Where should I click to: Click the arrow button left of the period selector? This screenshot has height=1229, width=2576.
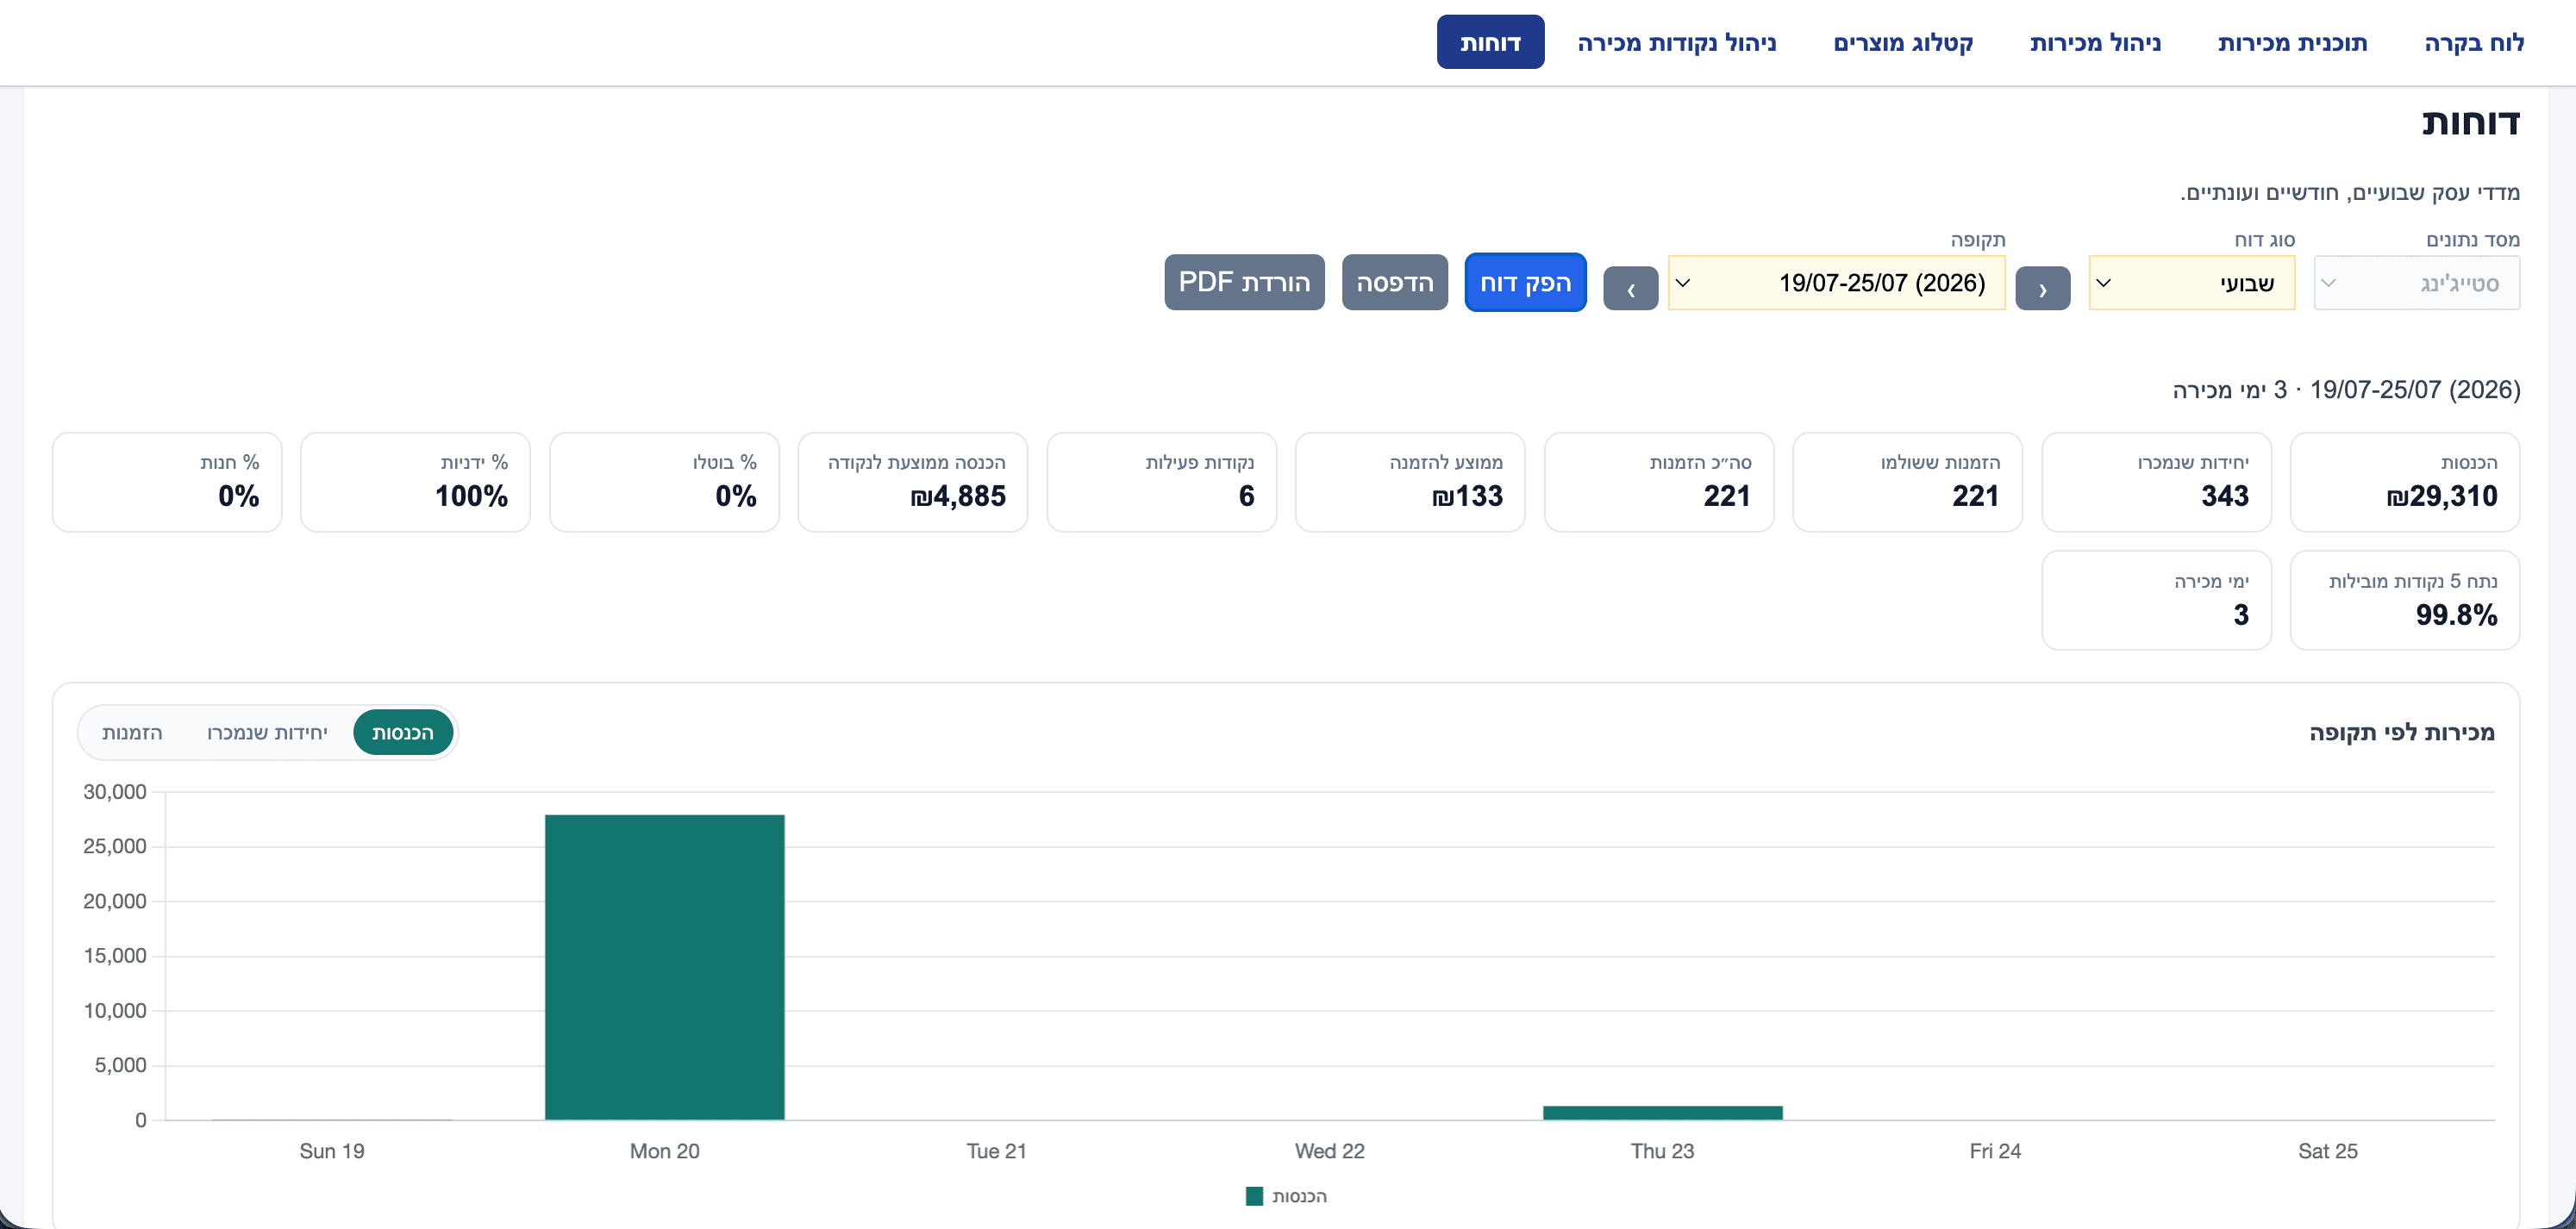click(x=1630, y=289)
